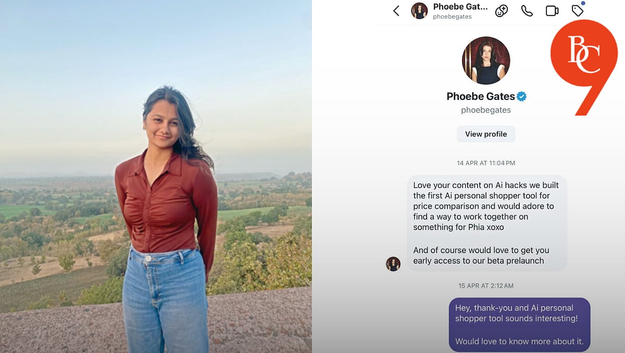Click the phoebegates username below the name
Image resolution: width=625 pixels, height=353 pixels.
pyautogui.click(x=485, y=110)
